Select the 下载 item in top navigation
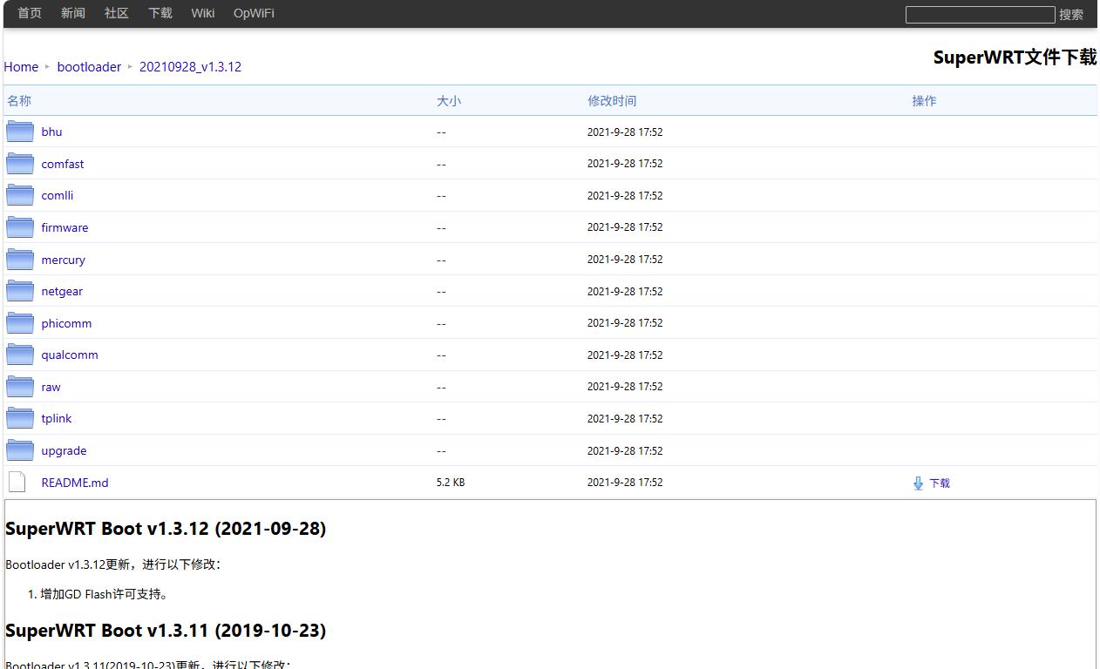Image resolution: width=1100 pixels, height=669 pixels. point(160,13)
